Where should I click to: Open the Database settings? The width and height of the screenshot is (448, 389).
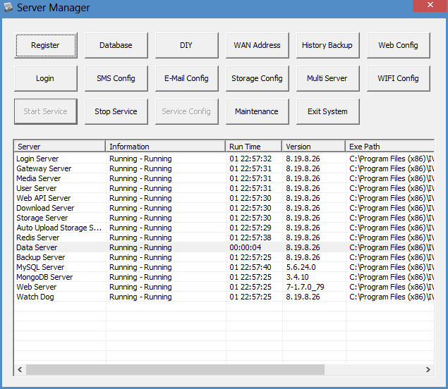(x=116, y=45)
